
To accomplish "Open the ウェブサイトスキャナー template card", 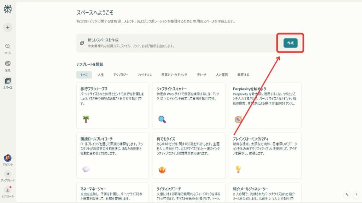I will (189, 106).
